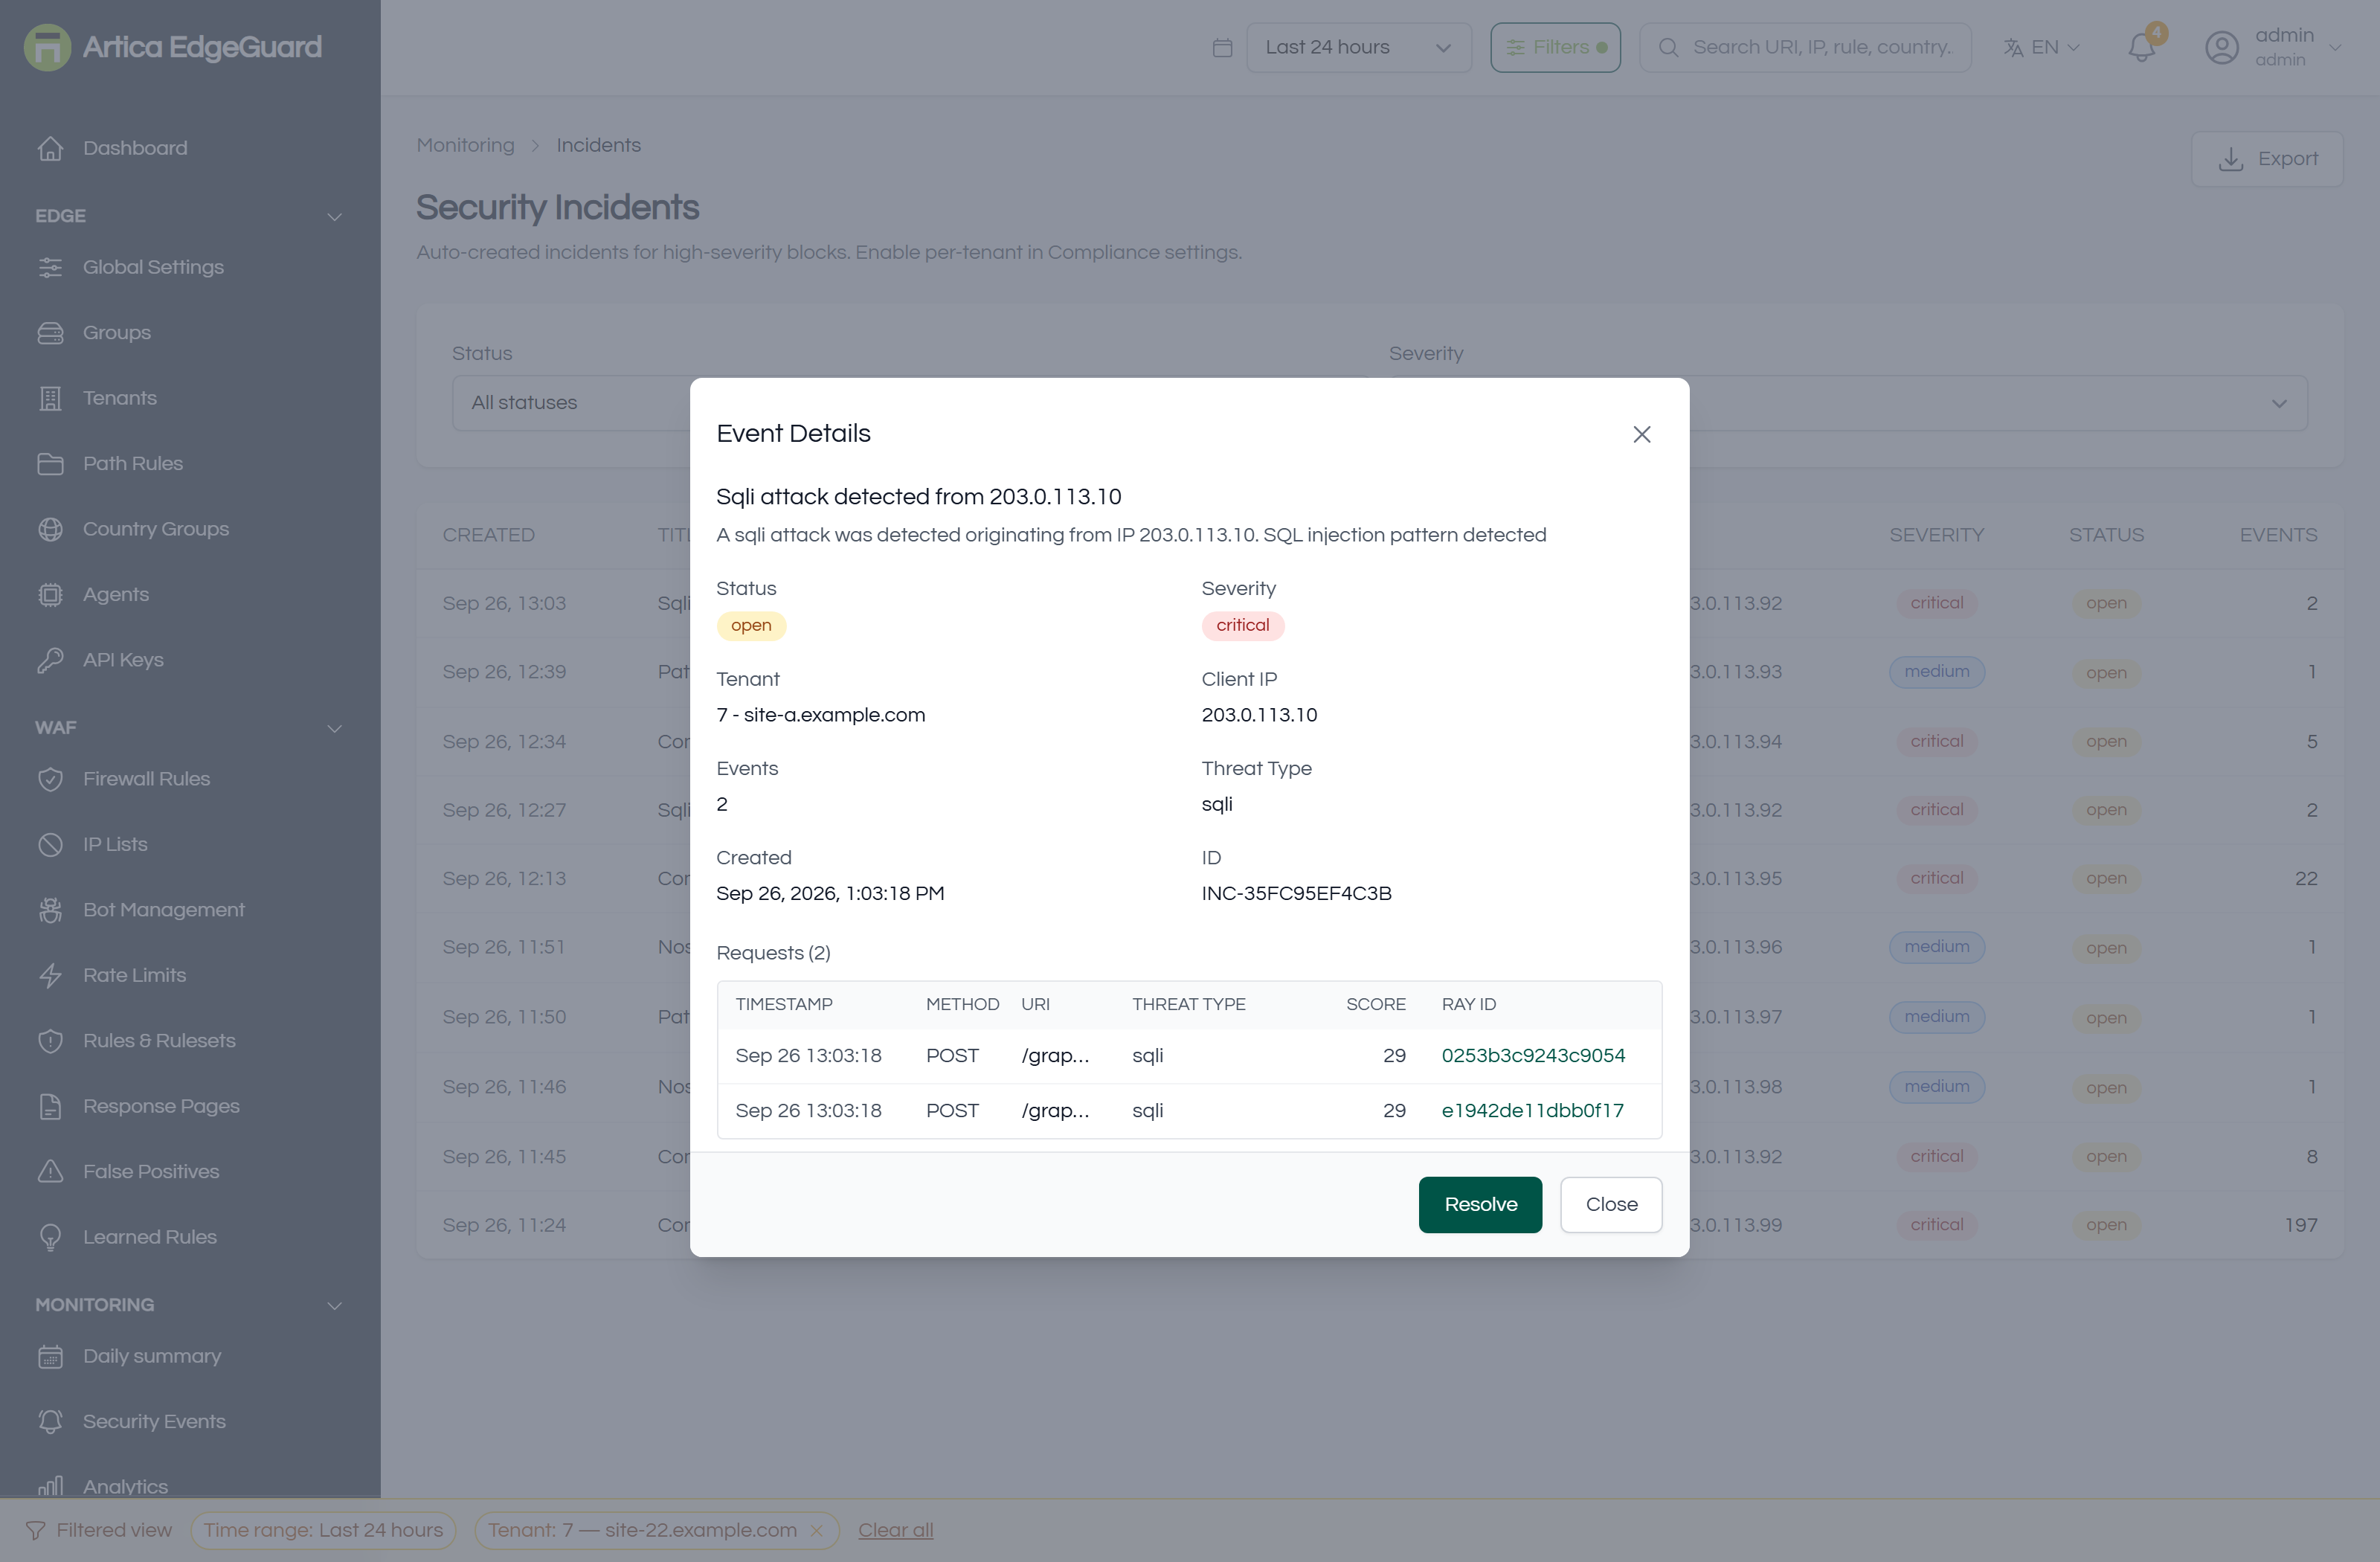This screenshot has width=2380, height=1562.
Task: Open the Last 24 hours dropdown
Action: click(1358, 47)
